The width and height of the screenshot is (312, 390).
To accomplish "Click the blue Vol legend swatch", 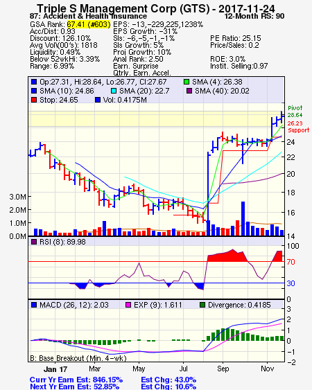I will [x=98, y=100].
